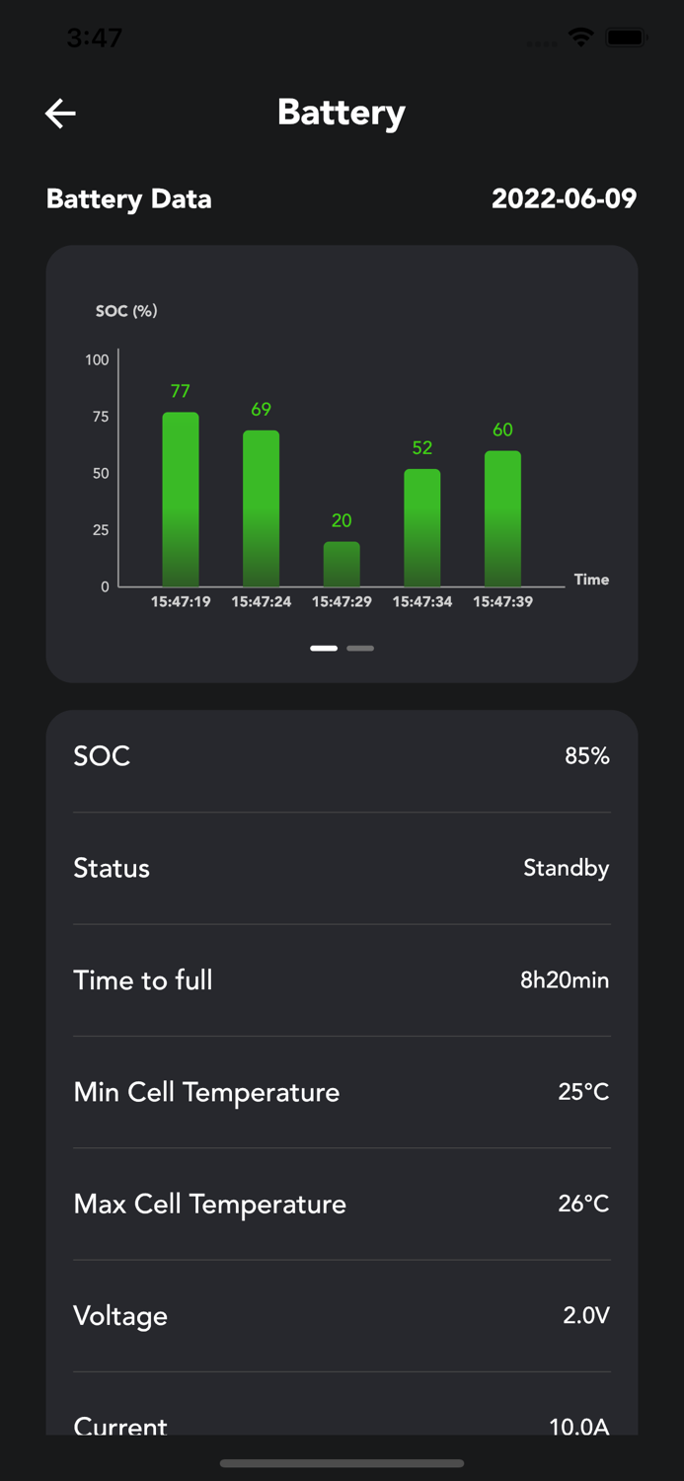Select the bar with value 60
Viewport: 684px width, 1481px height.
click(501, 513)
